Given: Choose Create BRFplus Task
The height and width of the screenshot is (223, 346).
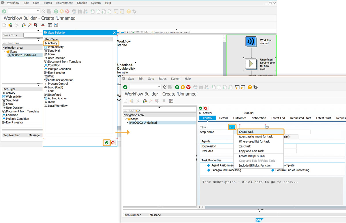Looking at the screenshot, I should point(252,156).
